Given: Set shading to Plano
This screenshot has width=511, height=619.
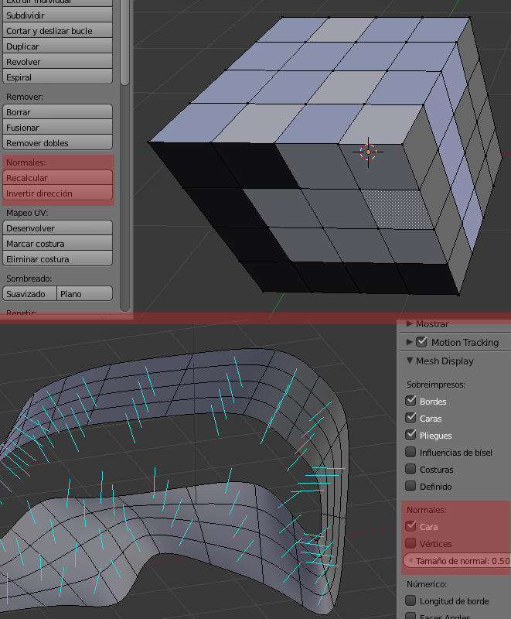Looking at the screenshot, I should [85, 294].
